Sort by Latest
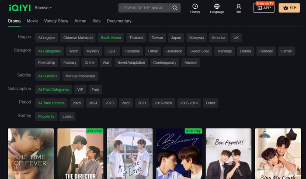 tap(67, 117)
